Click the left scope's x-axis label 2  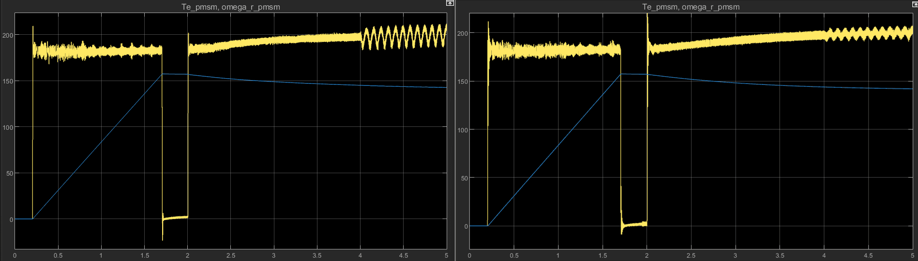point(188,255)
